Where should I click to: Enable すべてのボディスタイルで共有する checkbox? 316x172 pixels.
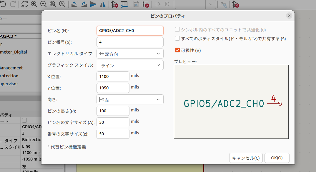(x=177, y=39)
